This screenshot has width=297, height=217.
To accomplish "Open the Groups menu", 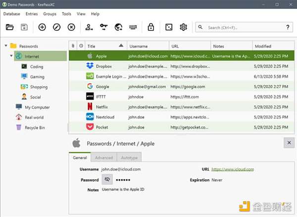I will click(x=49, y=14).
